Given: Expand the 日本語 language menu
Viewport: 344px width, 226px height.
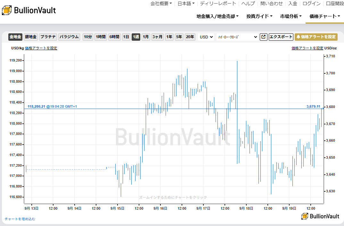Looking at the screenshot, I should click(186, 4).
